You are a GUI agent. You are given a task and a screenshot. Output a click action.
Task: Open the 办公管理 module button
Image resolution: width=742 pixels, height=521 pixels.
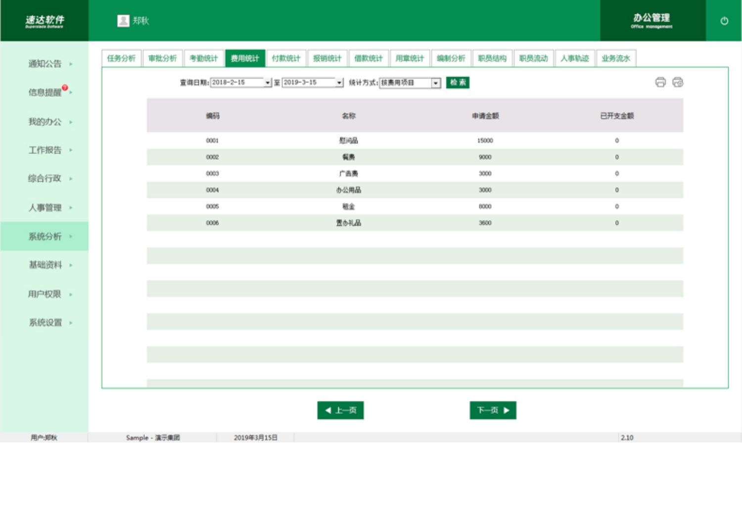[x=652, y=21]
